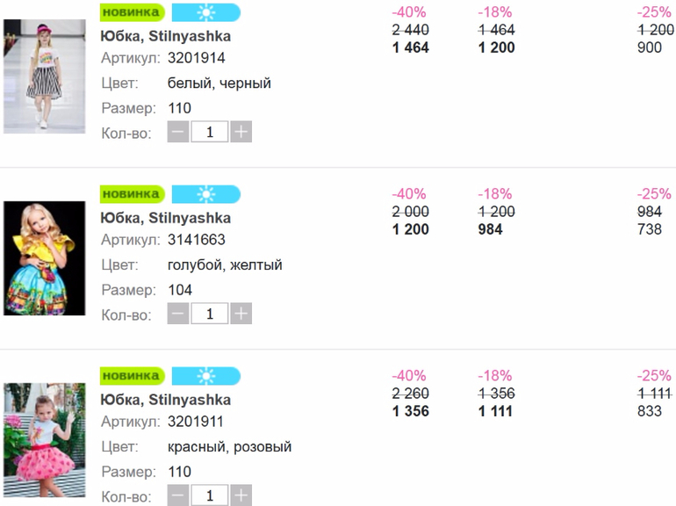Open the white-black striped skirt thumbnail
This screenshot has height=506, width=676.
[44, 76]
